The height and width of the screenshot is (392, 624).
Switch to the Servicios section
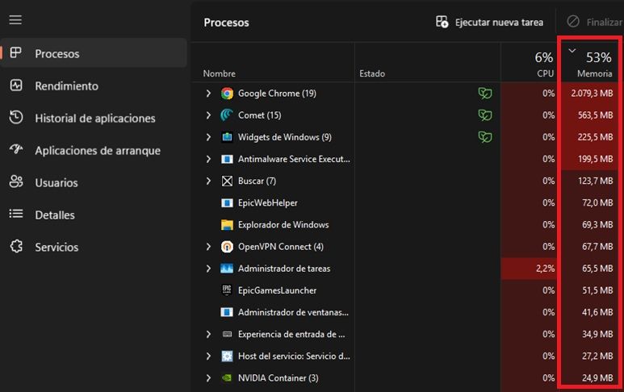click(x=57, y=247)
